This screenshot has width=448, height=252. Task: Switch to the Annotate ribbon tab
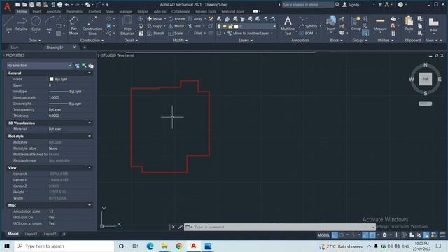point(53,12)
